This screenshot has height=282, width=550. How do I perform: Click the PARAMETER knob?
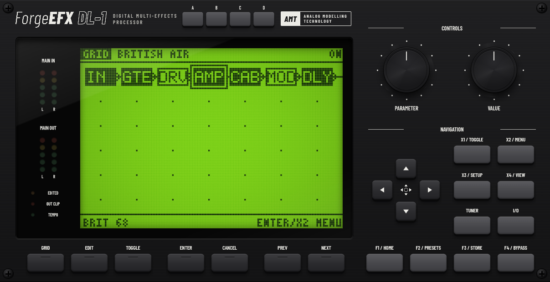click(406, 70)
